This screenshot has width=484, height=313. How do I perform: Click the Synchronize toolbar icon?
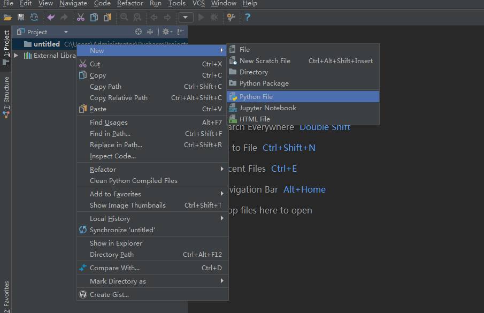(x=34, y=17)
